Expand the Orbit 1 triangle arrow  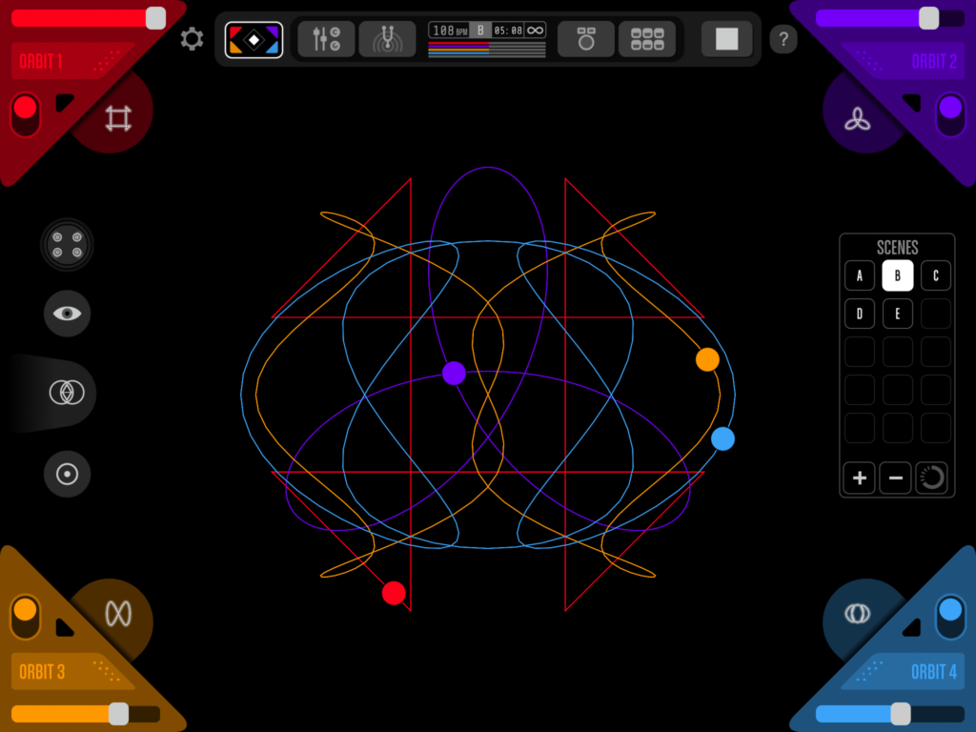pos(63,102)
